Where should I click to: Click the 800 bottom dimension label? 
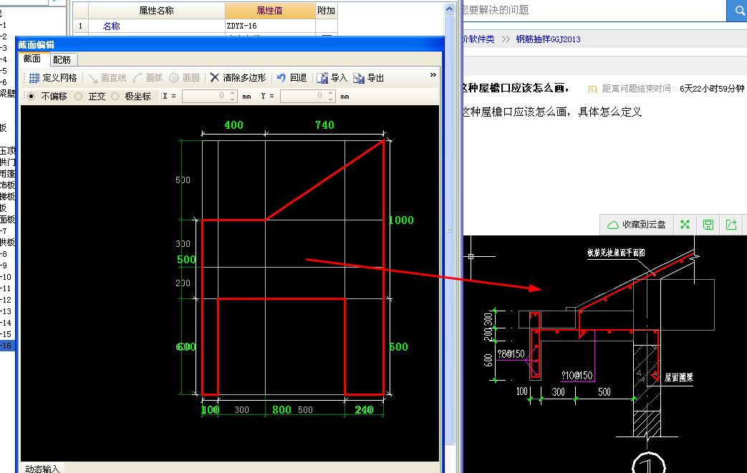(x=281, y=409)
